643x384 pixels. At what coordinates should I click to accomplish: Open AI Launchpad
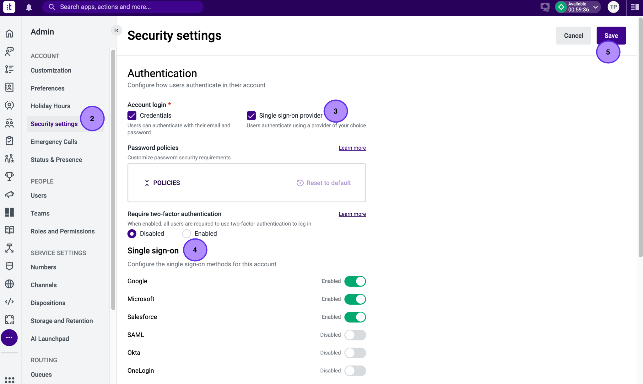pos(50,339)
